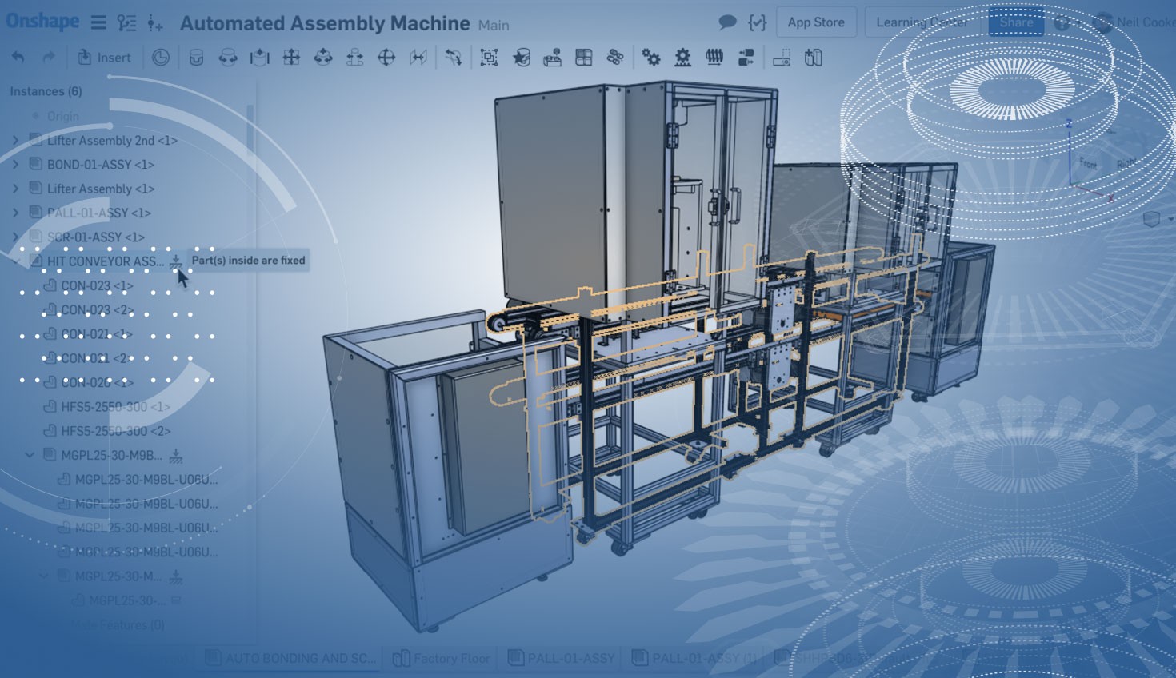
Task: Open the App Store
Action: 816,22
